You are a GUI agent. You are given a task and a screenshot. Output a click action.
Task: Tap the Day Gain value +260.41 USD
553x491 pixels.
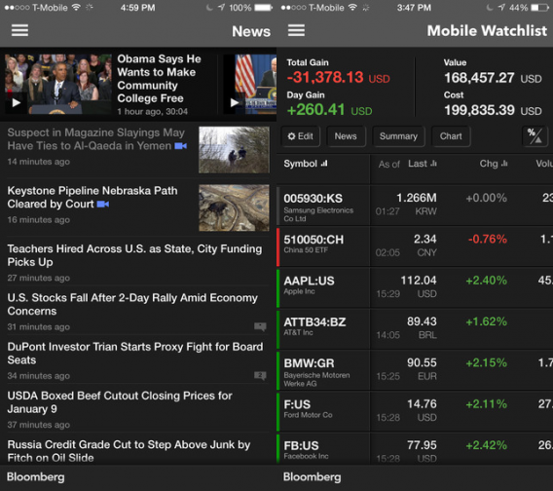(x=329, y=110)
